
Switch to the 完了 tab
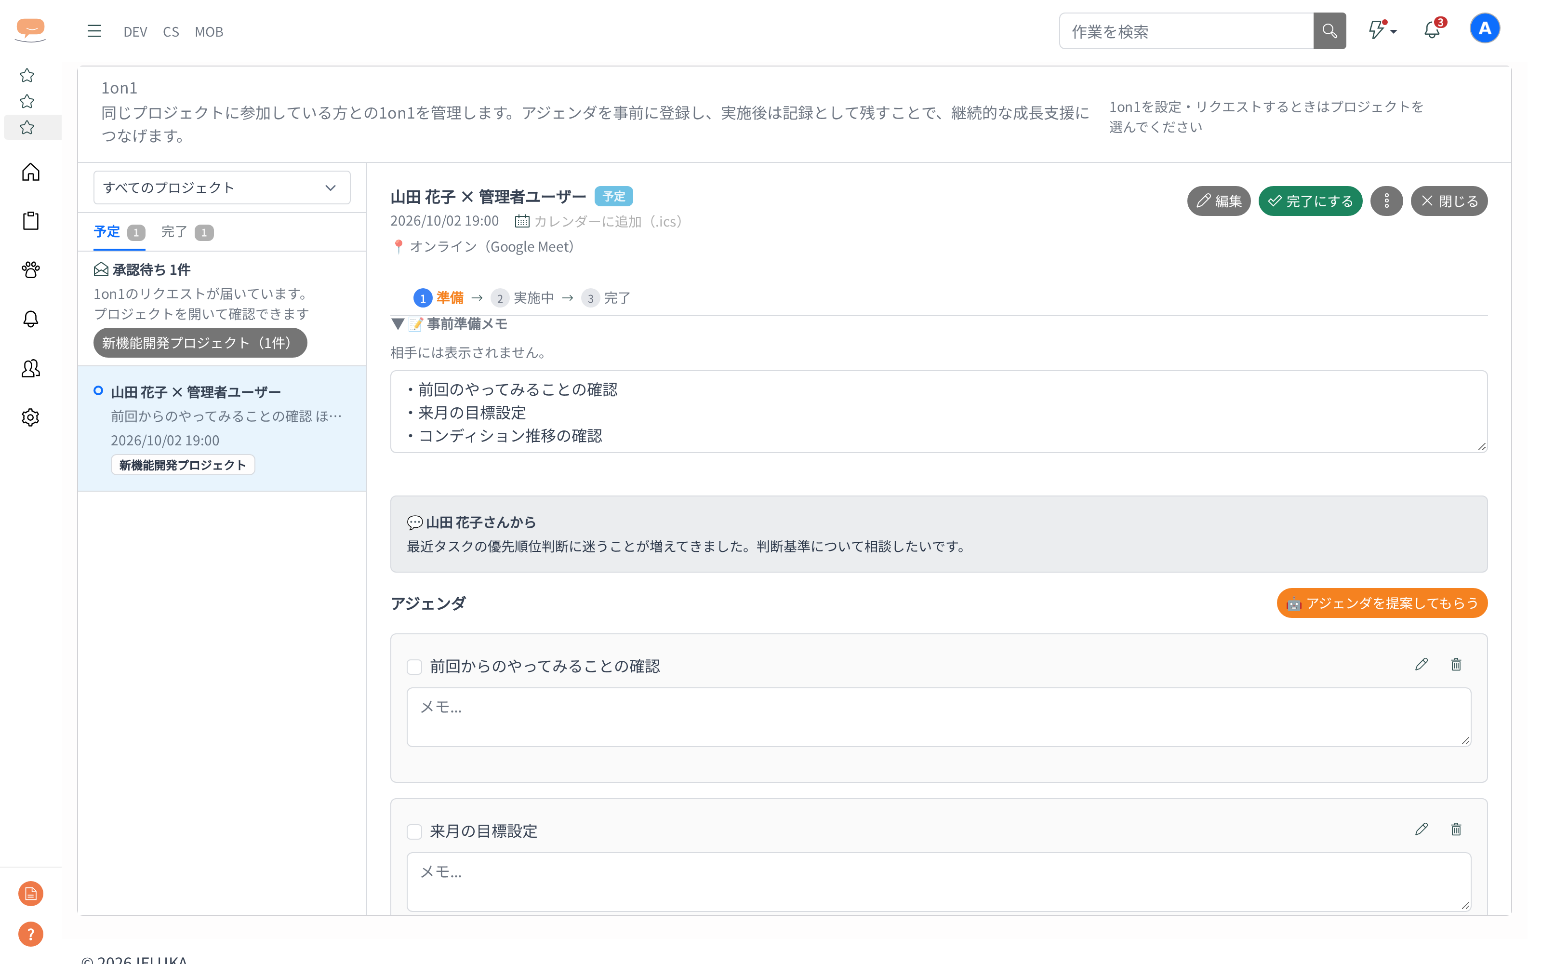[186, 232]
